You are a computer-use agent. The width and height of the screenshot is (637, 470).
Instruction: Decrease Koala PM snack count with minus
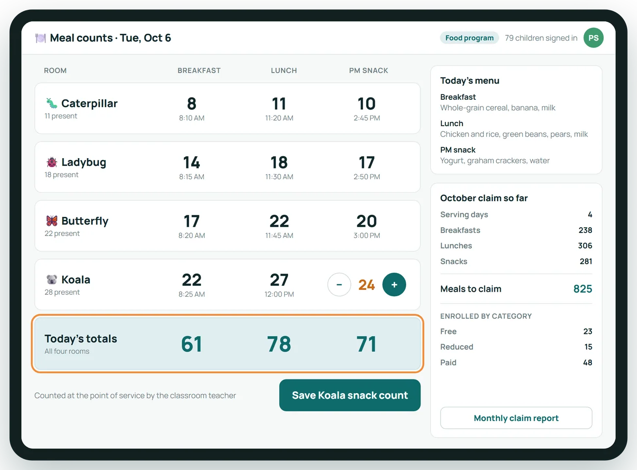coord(339,284)
